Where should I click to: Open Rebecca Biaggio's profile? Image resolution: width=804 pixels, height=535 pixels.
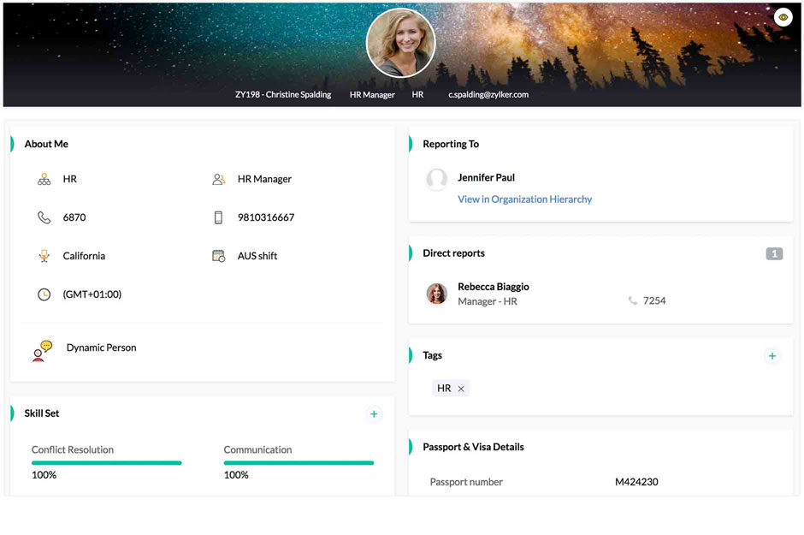click(494, 287)
